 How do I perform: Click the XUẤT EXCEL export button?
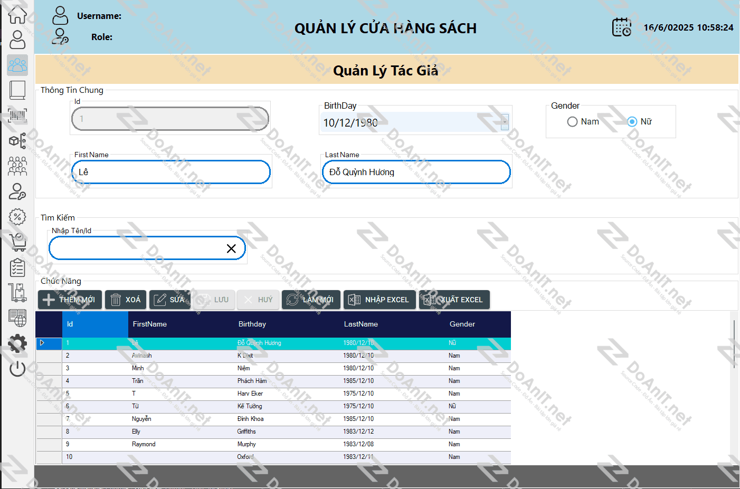454,300
